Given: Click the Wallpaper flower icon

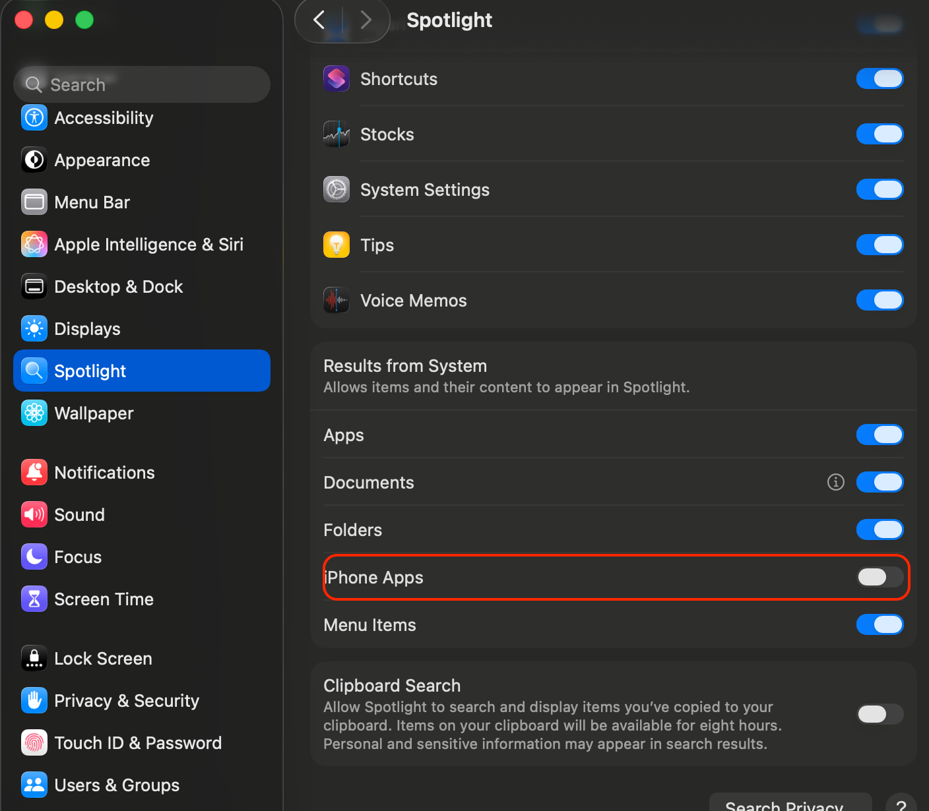Looking at the screenshot, I should (34, 413).
